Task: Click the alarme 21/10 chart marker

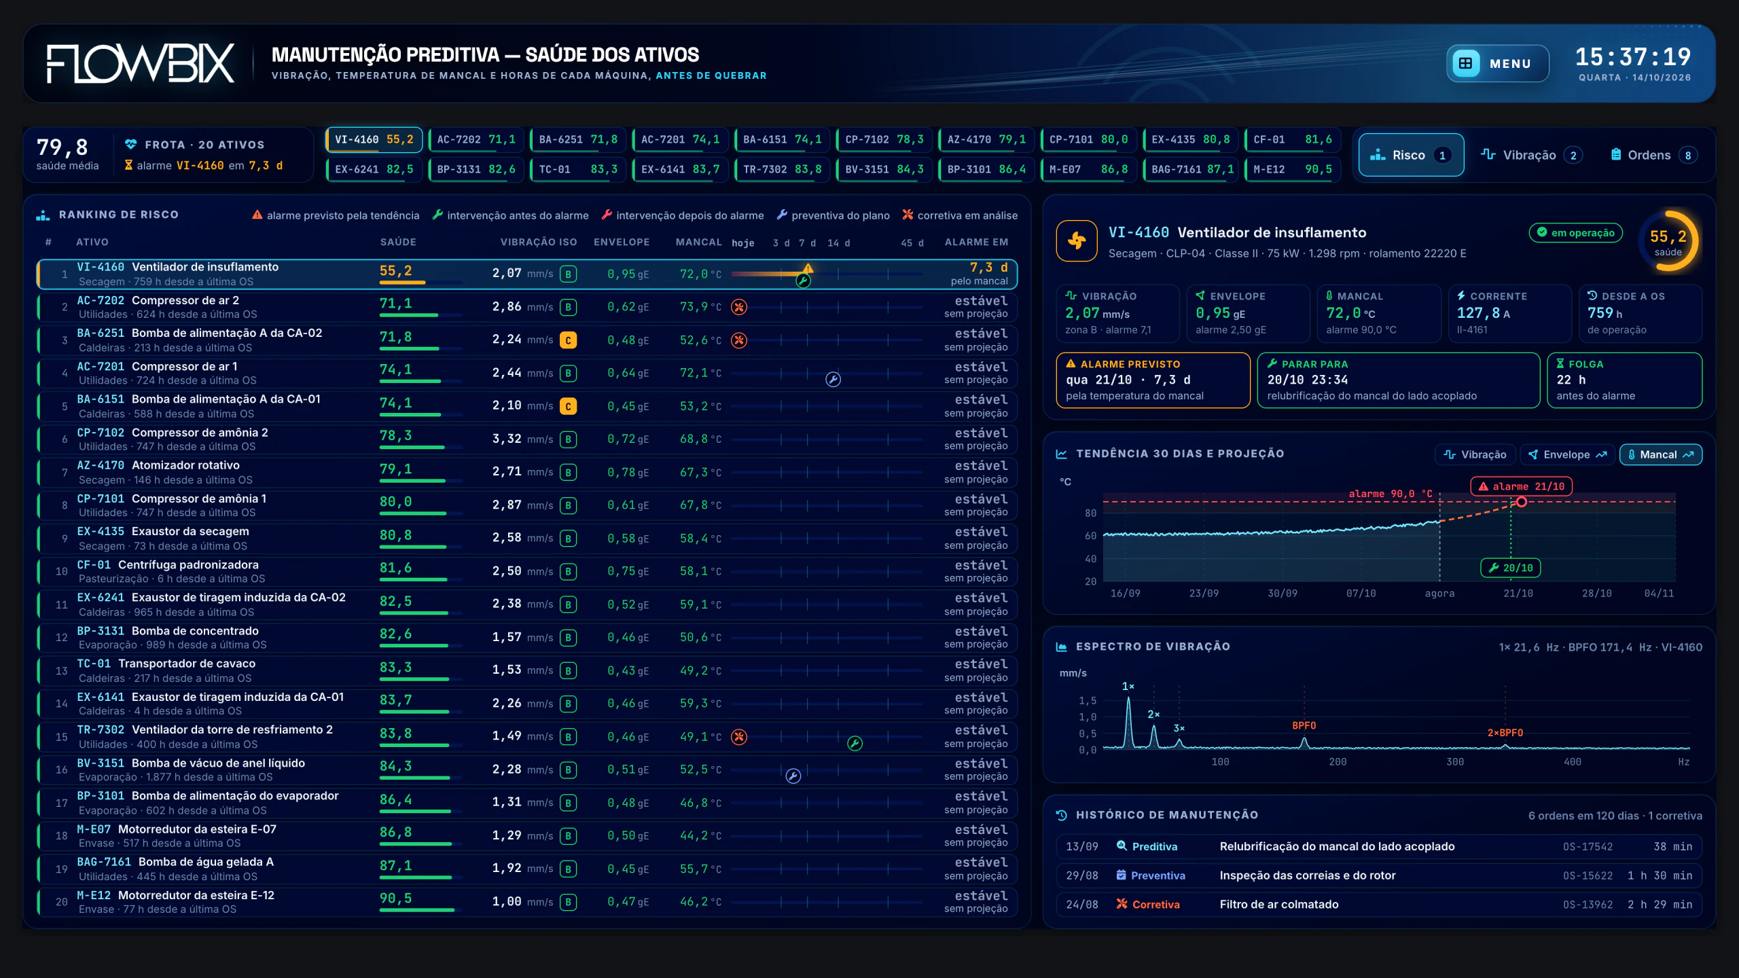Action: point(1521,486)
